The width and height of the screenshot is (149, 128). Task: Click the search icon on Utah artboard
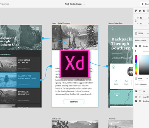click(x=33, y=29)
